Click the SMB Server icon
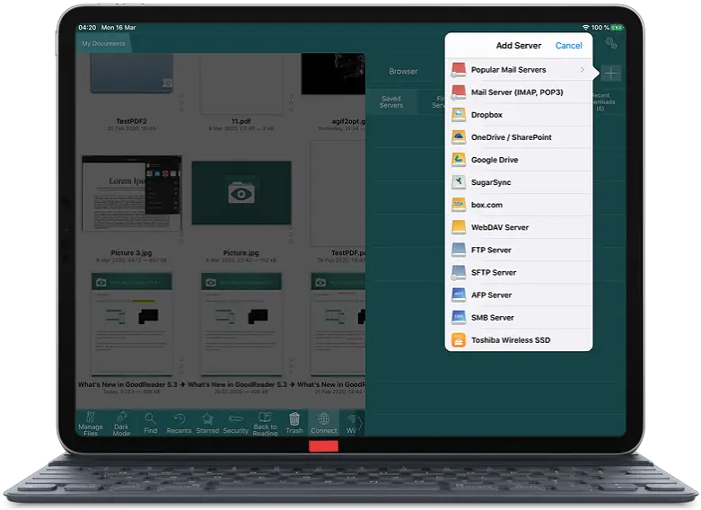 tap(459, 317)
